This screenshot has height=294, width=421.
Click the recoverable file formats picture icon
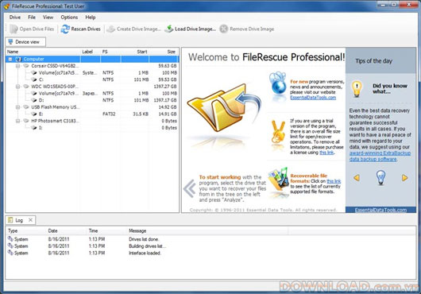pos(278,179)
